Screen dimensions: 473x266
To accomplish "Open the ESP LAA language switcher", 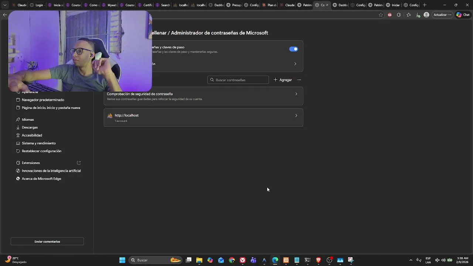I will click(428, 260).
